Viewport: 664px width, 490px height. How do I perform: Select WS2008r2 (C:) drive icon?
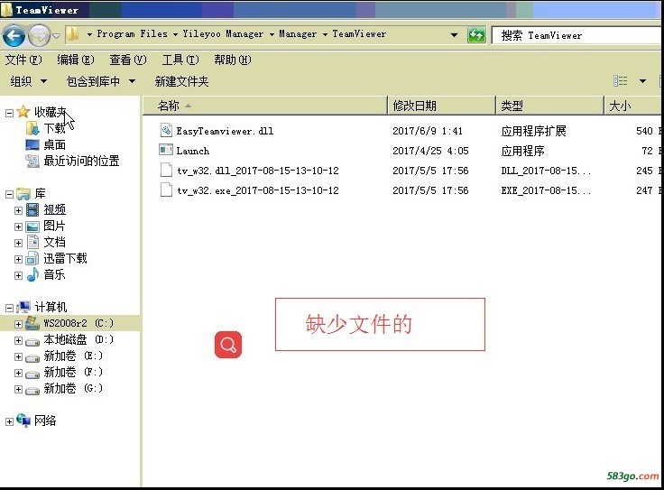click(x=32, y=323)
